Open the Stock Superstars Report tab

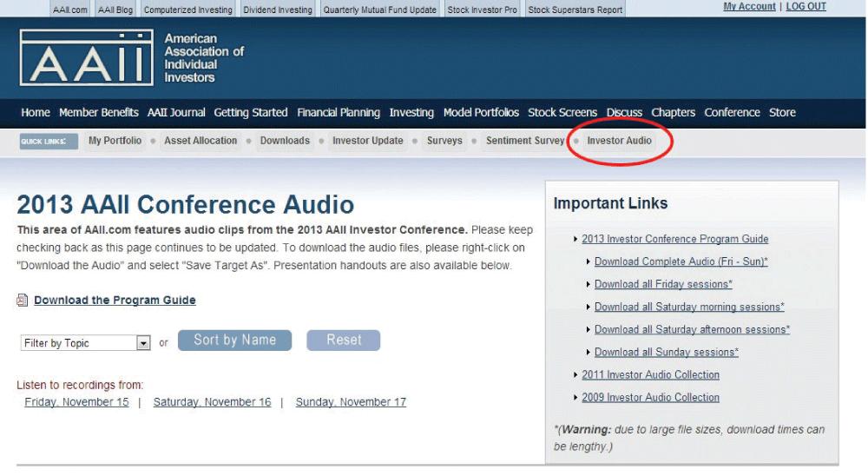[575, 10]
